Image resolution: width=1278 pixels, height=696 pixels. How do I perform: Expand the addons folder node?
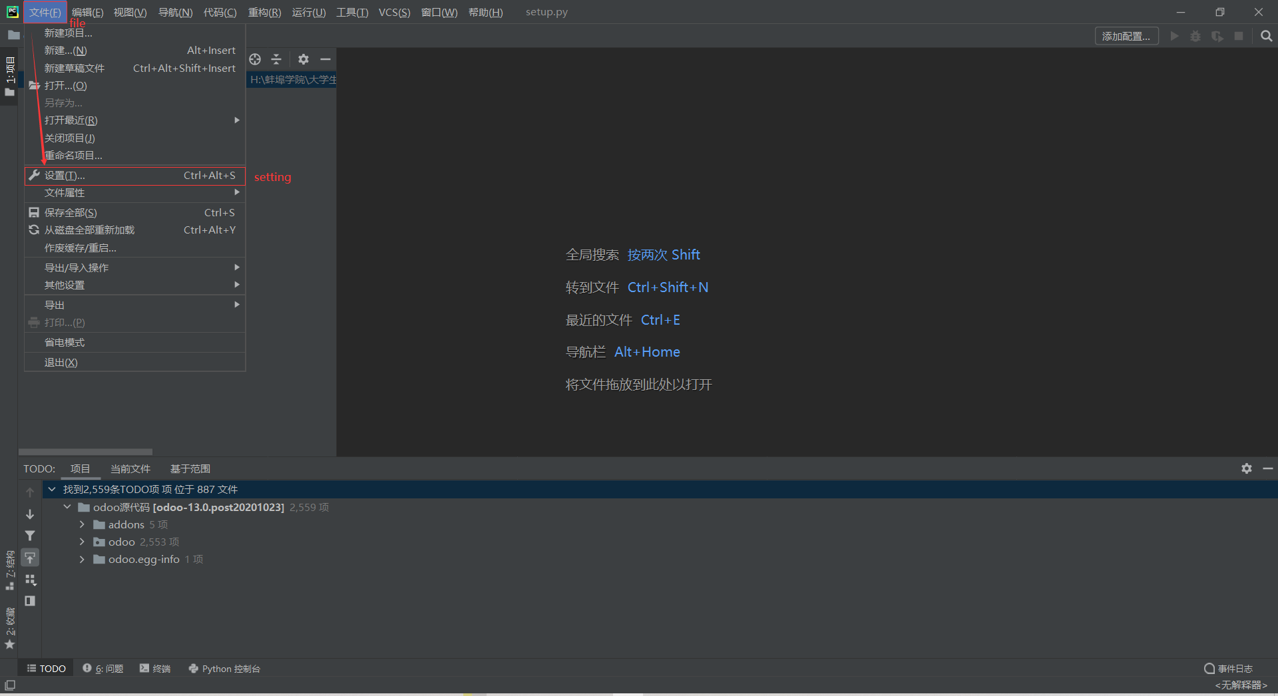pyautogui.click(x=82, y=524)
